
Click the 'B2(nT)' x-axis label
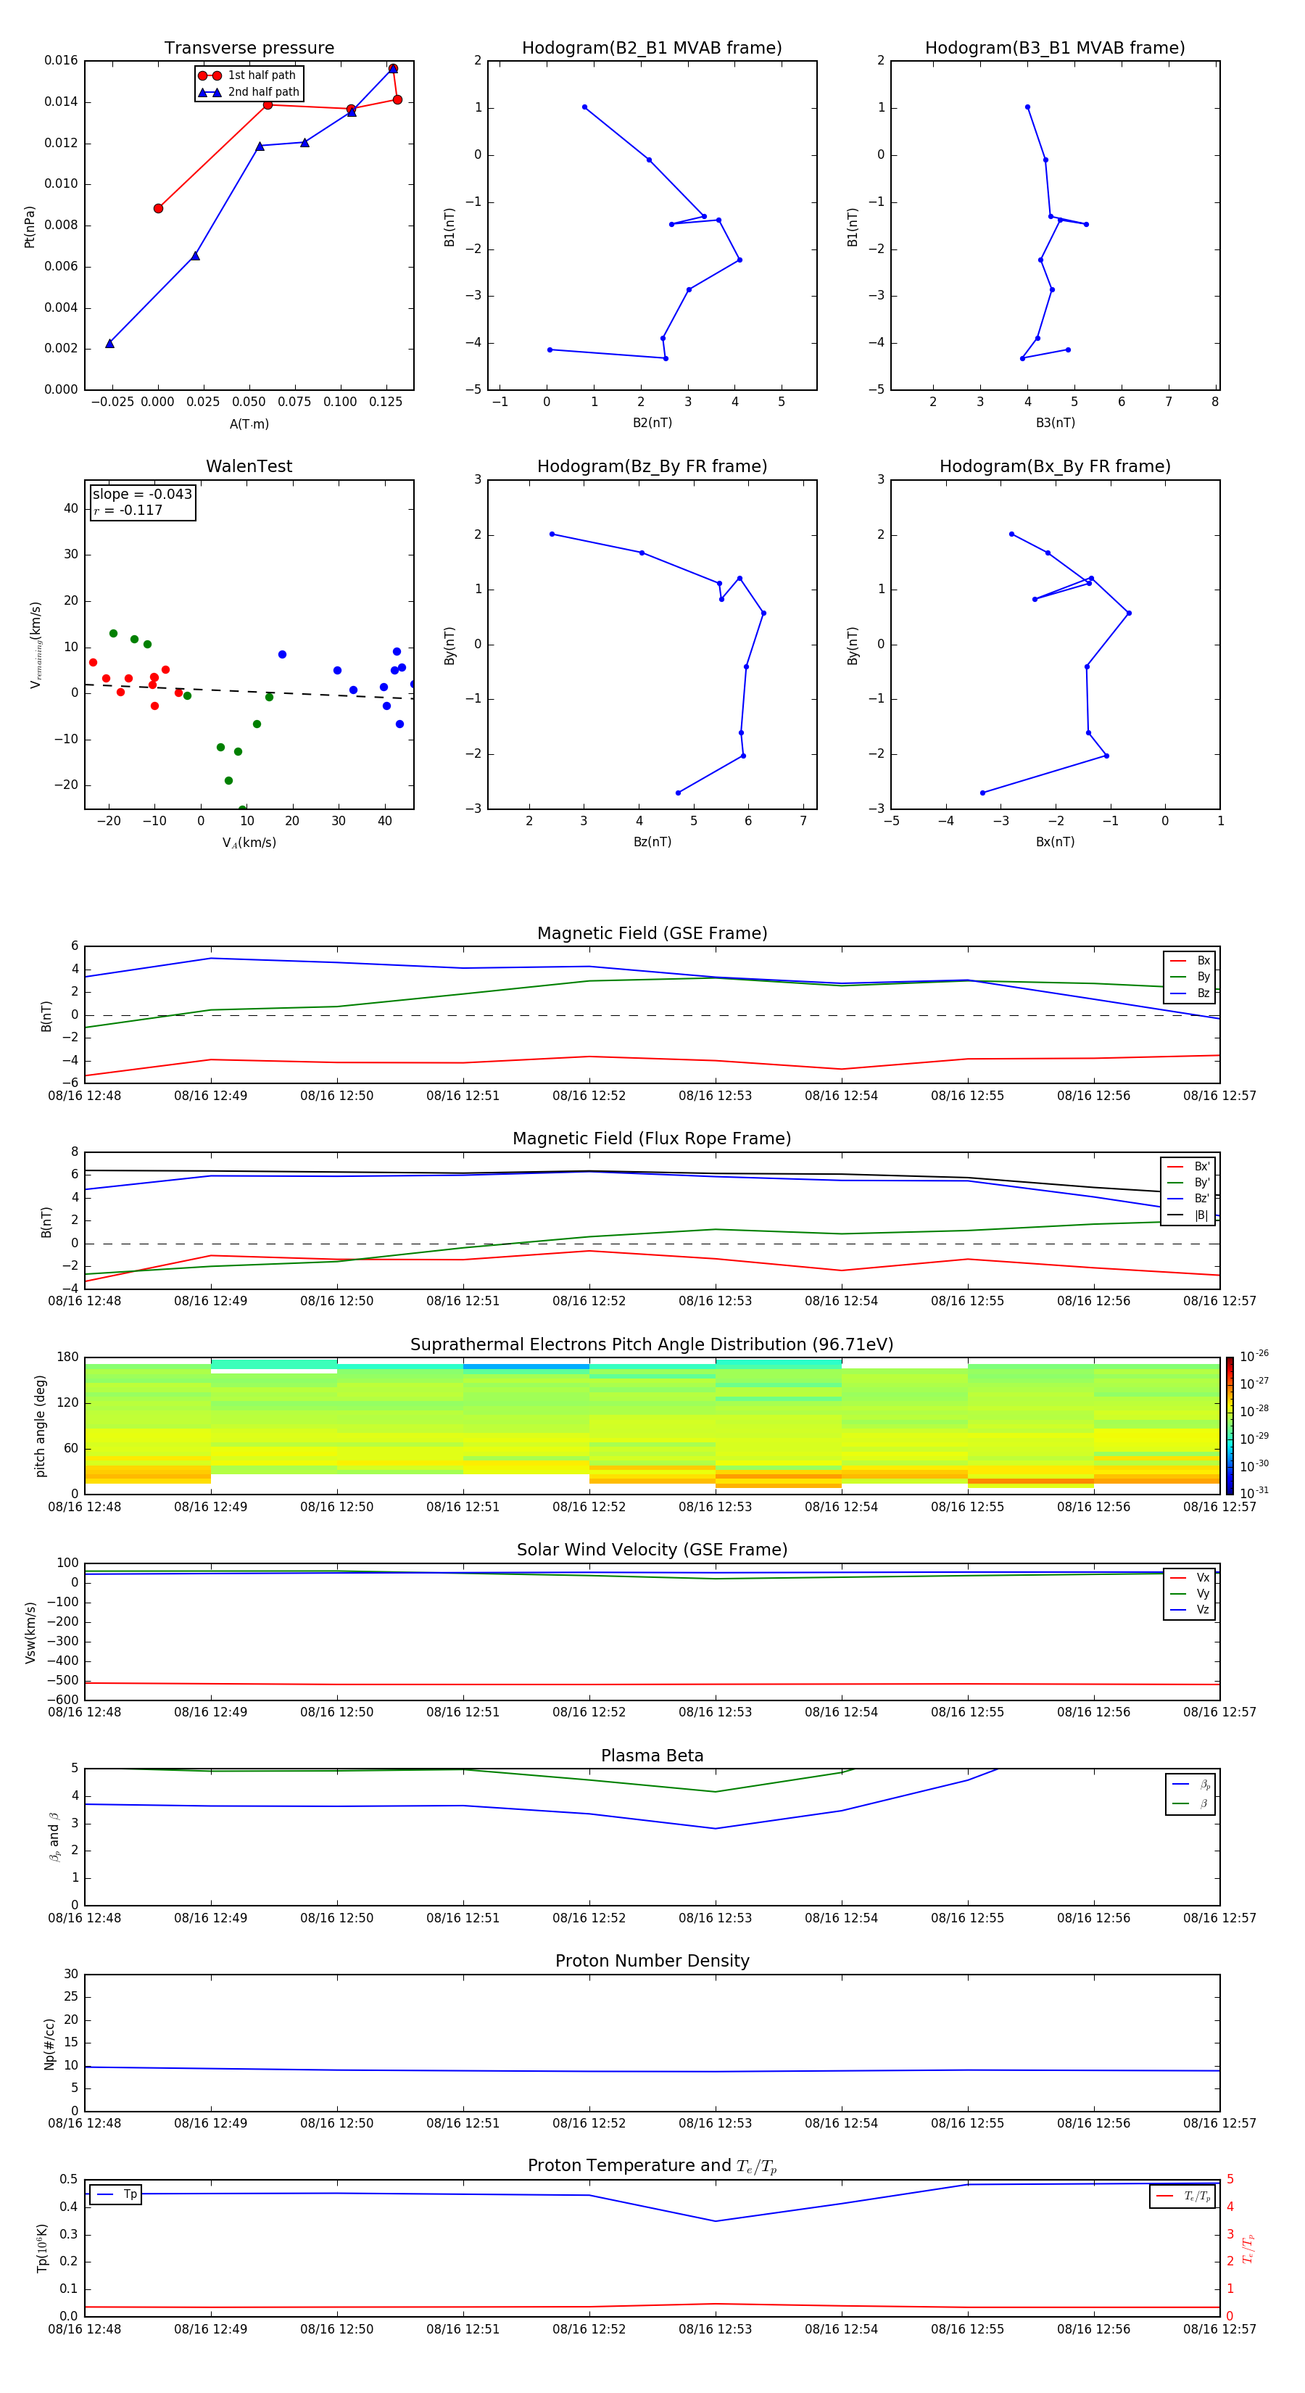click(652, 423)
